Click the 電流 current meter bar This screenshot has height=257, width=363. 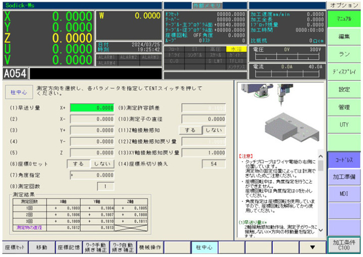pyautogui.click(x=287, y=73)
